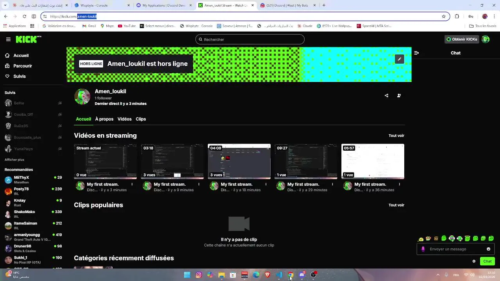Viewport: 500px width, 281px height.
Task: Expand followed list with Afficher plus
Action: [x=14, y=160]
